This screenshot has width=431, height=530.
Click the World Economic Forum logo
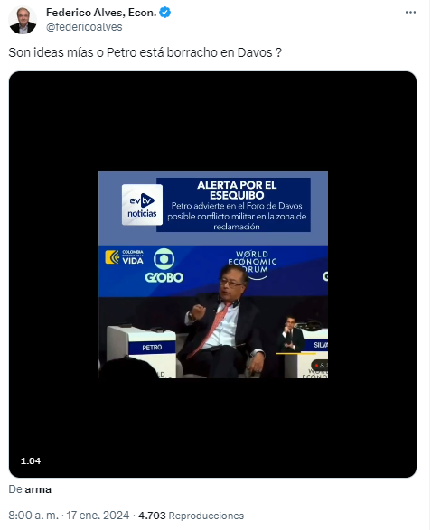tap(252, 262)
